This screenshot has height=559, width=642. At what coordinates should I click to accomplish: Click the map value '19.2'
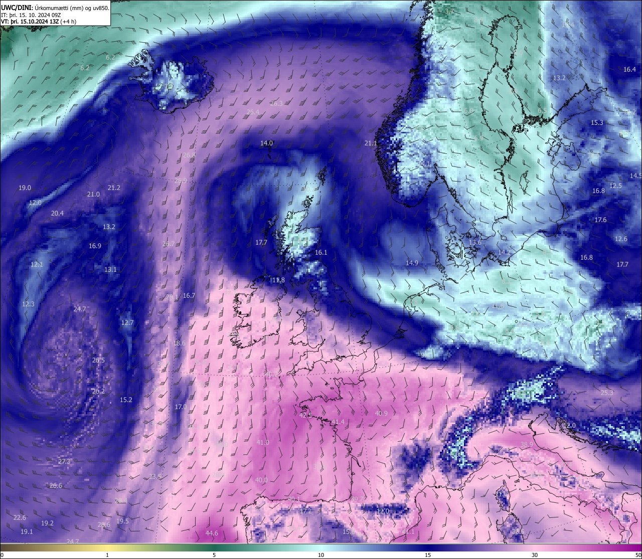click(x=47, y=523)
